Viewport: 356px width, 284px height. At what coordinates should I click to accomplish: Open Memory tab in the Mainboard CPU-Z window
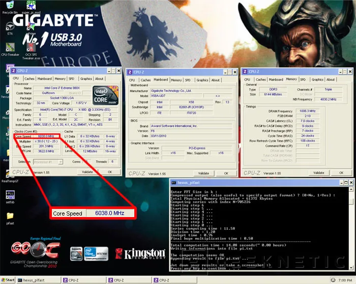click(176, 80)
